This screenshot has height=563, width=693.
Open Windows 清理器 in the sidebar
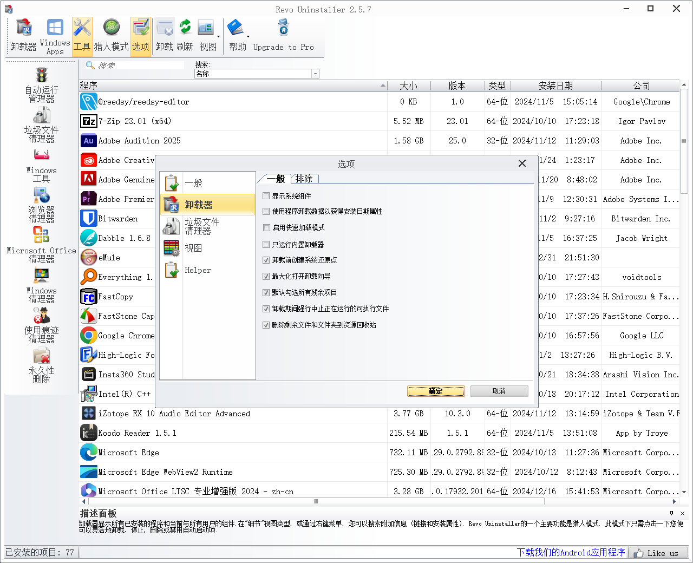(42, 285)
